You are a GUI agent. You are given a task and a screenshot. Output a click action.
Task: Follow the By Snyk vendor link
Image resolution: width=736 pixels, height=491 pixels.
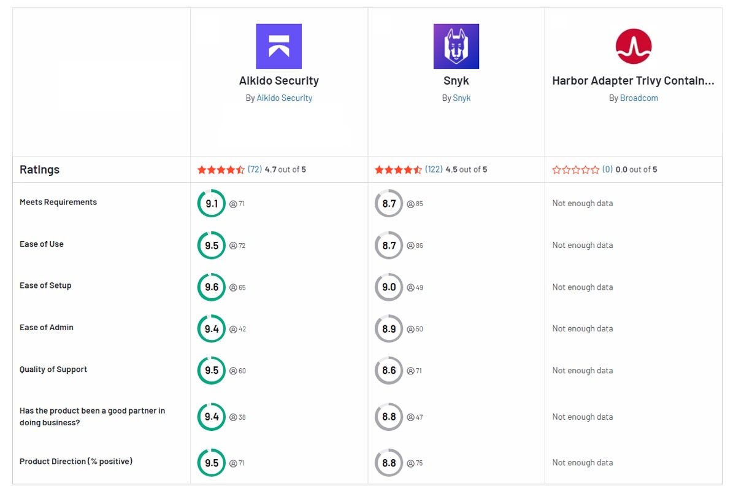[x=461, y=98]
